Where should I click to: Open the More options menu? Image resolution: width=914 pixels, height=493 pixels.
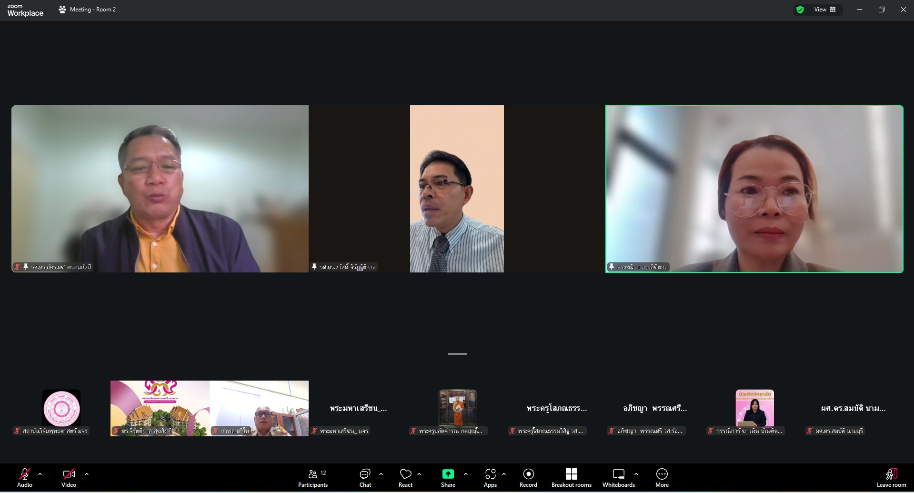662,478
